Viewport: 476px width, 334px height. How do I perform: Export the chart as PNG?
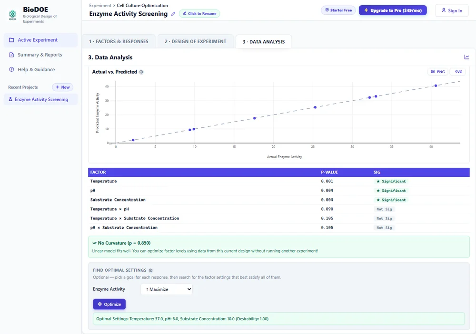coord(438,72)
